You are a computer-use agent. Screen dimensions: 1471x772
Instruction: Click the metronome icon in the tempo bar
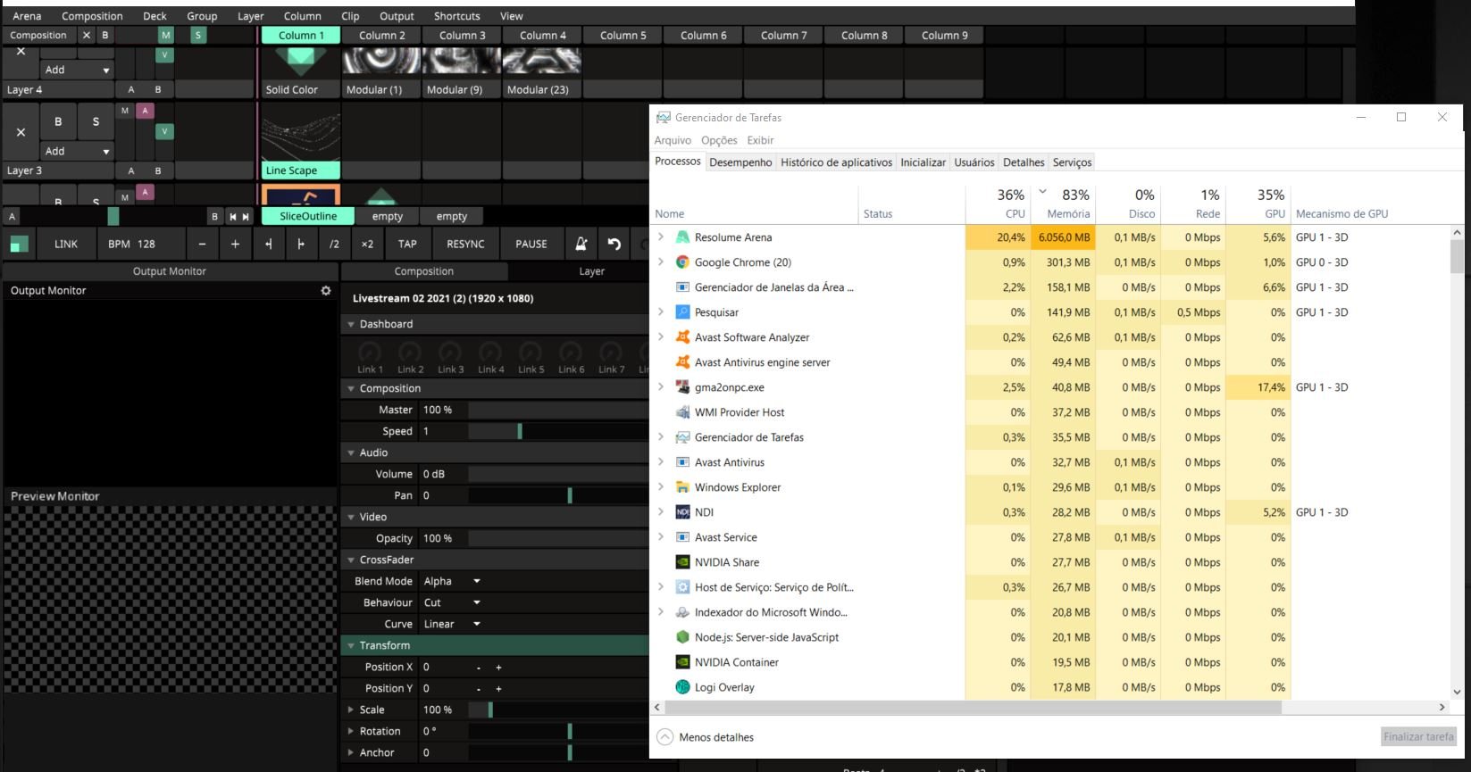point(581,244)
